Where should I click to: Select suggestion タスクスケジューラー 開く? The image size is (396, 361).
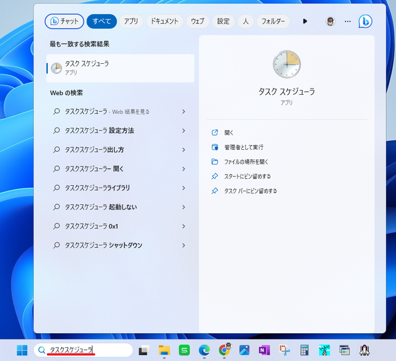[120, 169]
